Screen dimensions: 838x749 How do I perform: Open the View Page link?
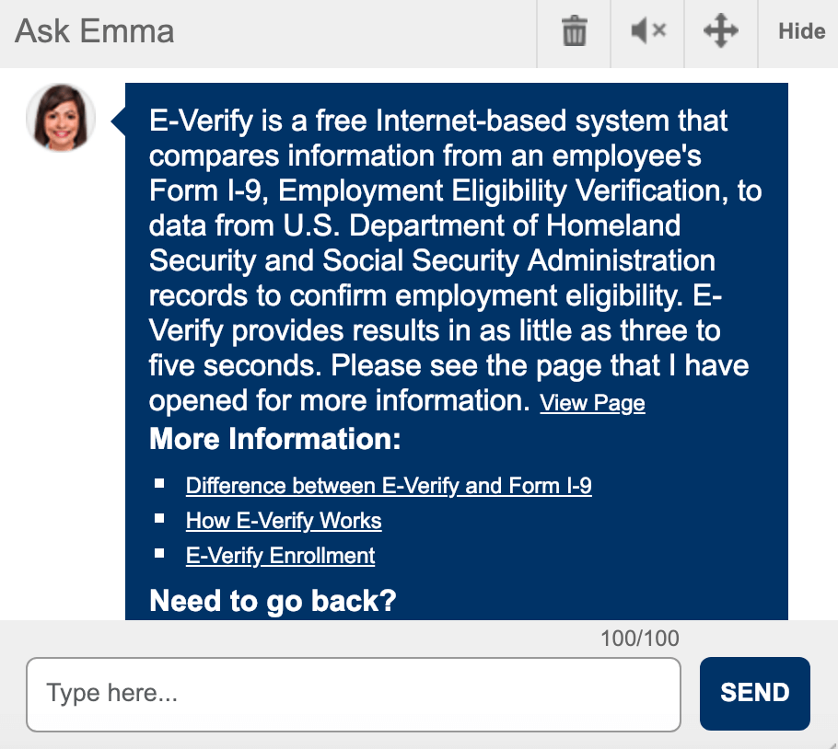tap(592, 402)
